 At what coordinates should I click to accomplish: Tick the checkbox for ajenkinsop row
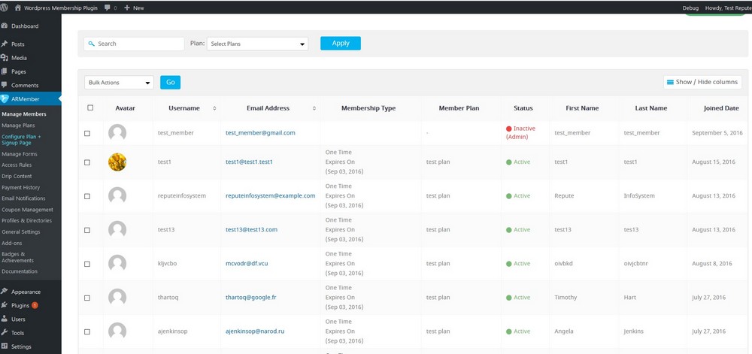(x=86, y=331)
